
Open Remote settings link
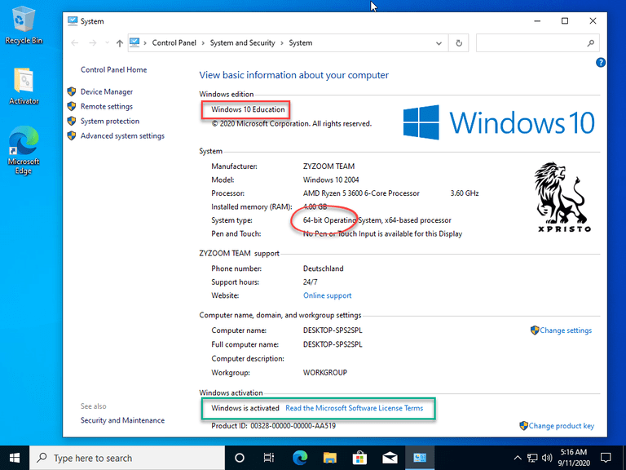coord(107,106)
